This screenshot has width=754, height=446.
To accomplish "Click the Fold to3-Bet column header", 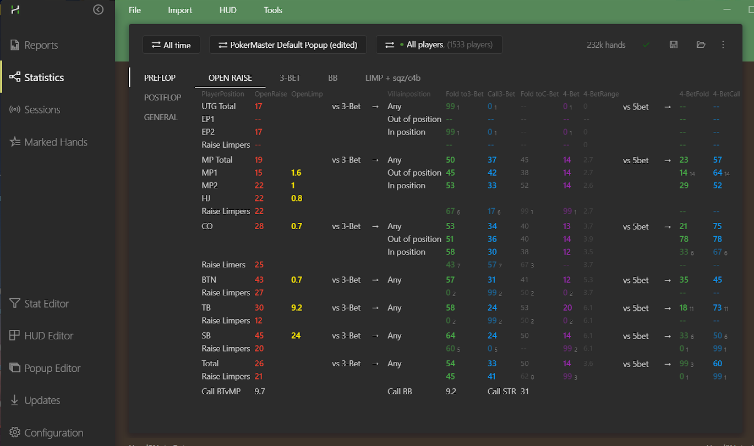I will [465, 94].
